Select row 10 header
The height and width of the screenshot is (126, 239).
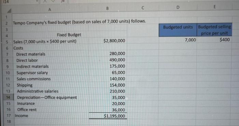[x=8, y=73]
